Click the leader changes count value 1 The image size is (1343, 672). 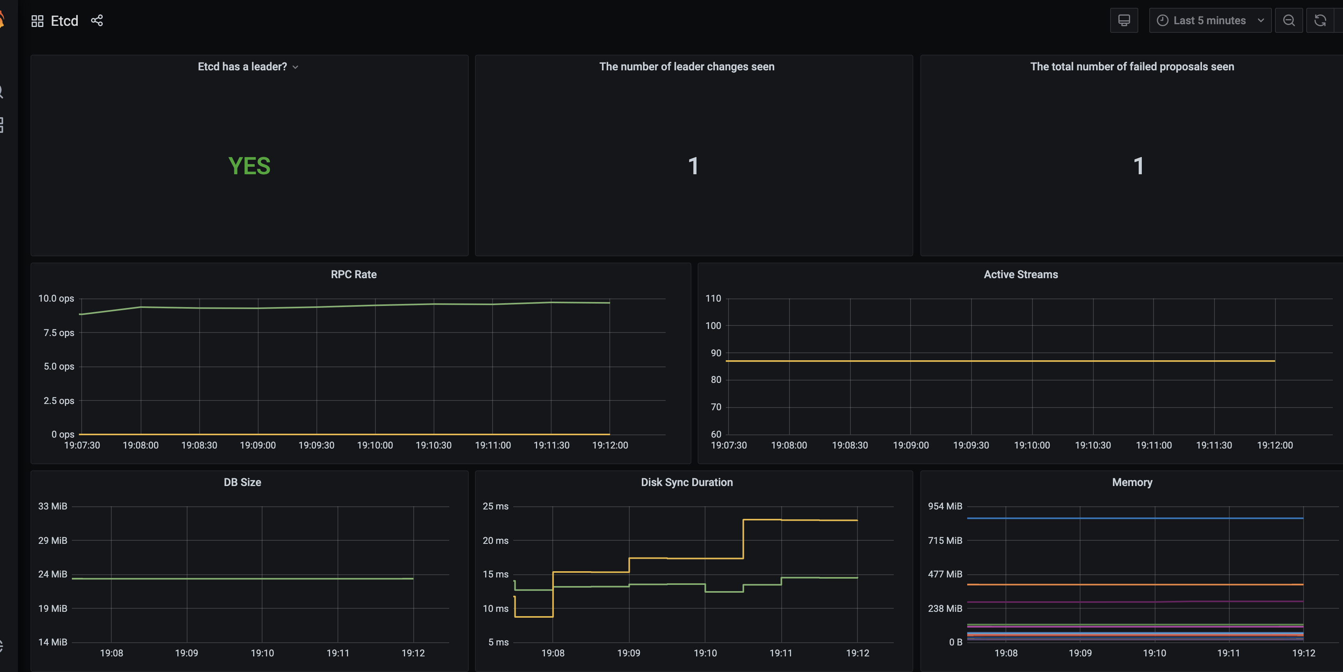click(x=693, y=166)
